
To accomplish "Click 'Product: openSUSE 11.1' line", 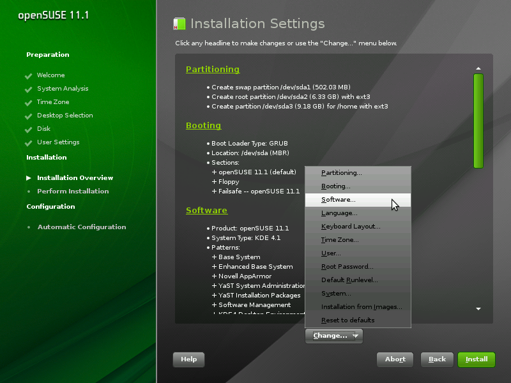I will coord(250,229).
